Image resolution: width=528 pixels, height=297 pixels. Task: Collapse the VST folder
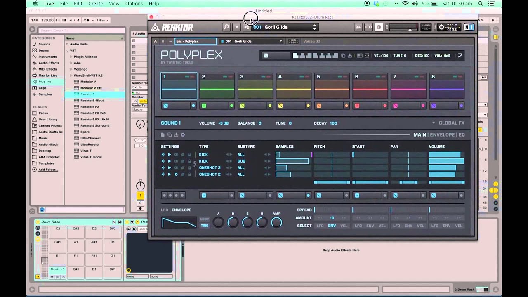click(x=67, y=50)
